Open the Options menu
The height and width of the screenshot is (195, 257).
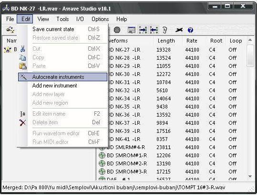tap(100, 19)
